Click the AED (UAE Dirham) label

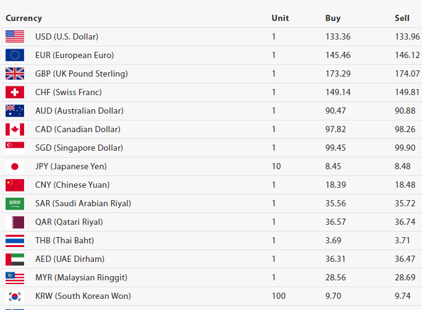pos(70,259)
